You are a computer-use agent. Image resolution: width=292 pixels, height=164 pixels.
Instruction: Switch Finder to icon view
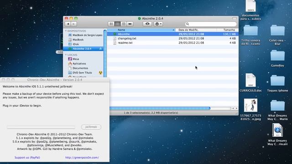111,24
